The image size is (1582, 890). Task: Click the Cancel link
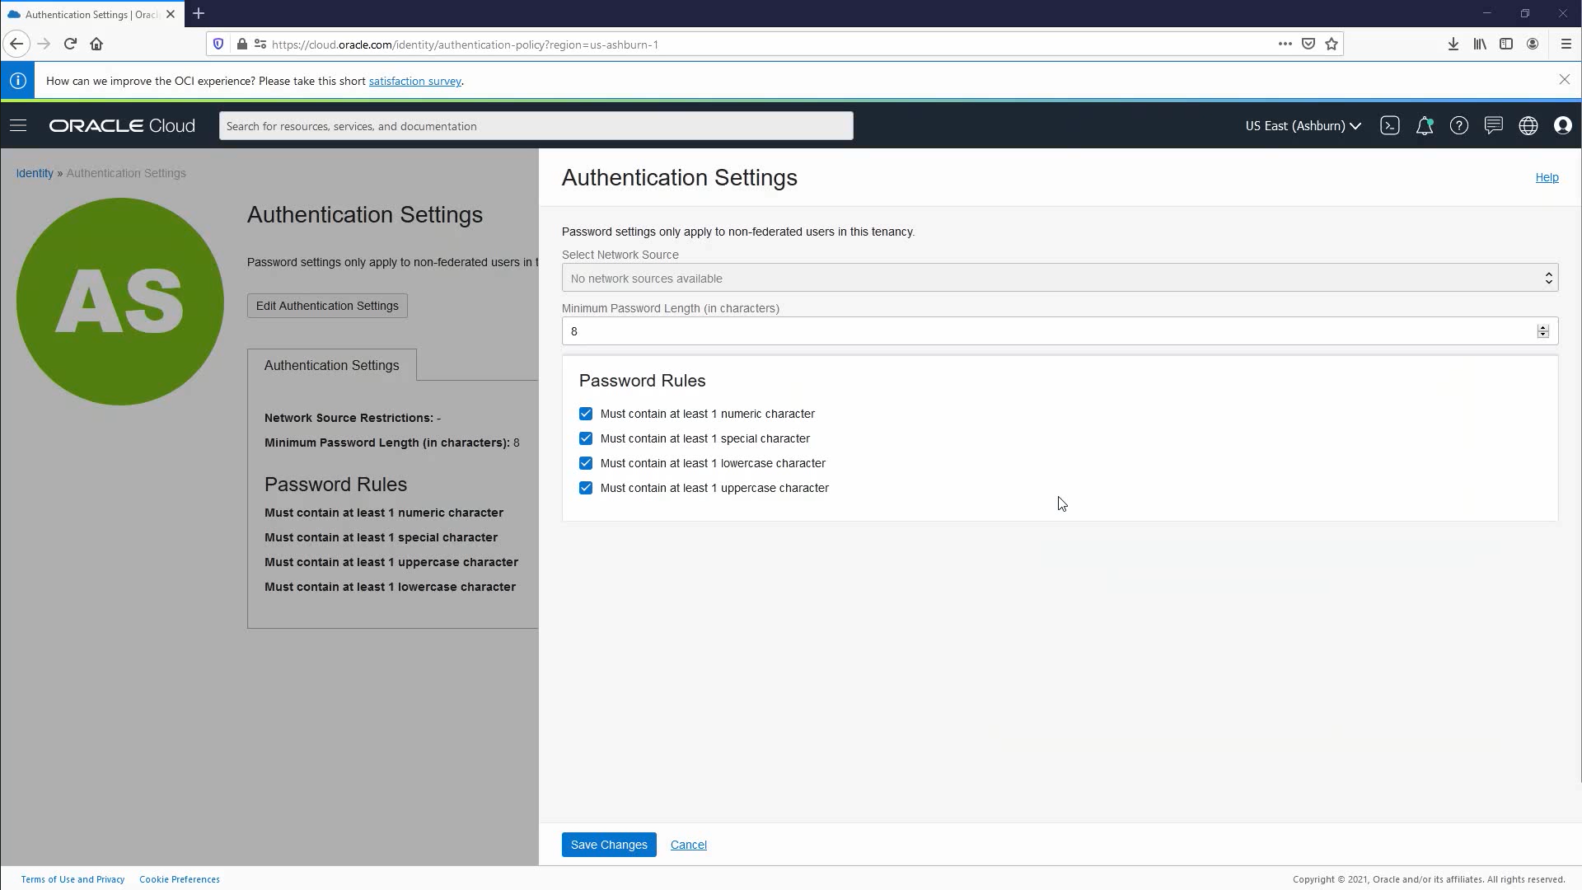(688, 845)
